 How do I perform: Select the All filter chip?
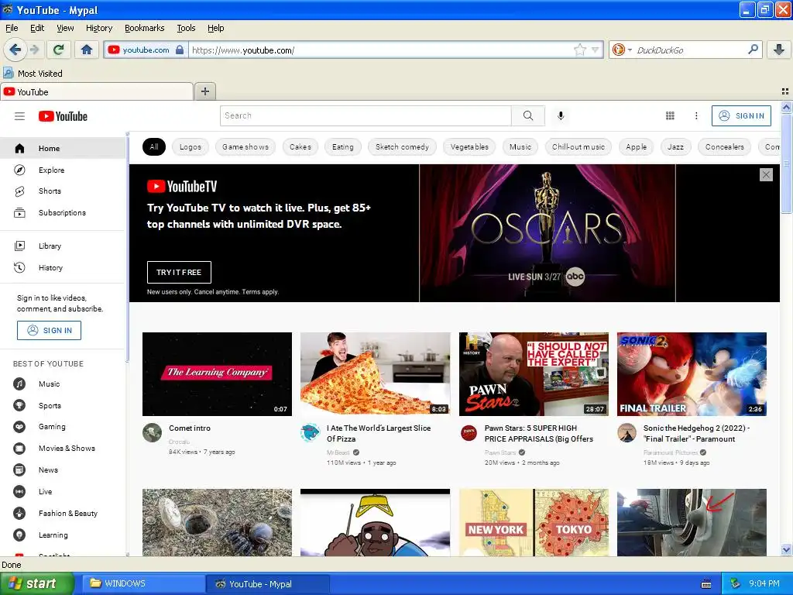pyautogui.click(x=154, y=146)
